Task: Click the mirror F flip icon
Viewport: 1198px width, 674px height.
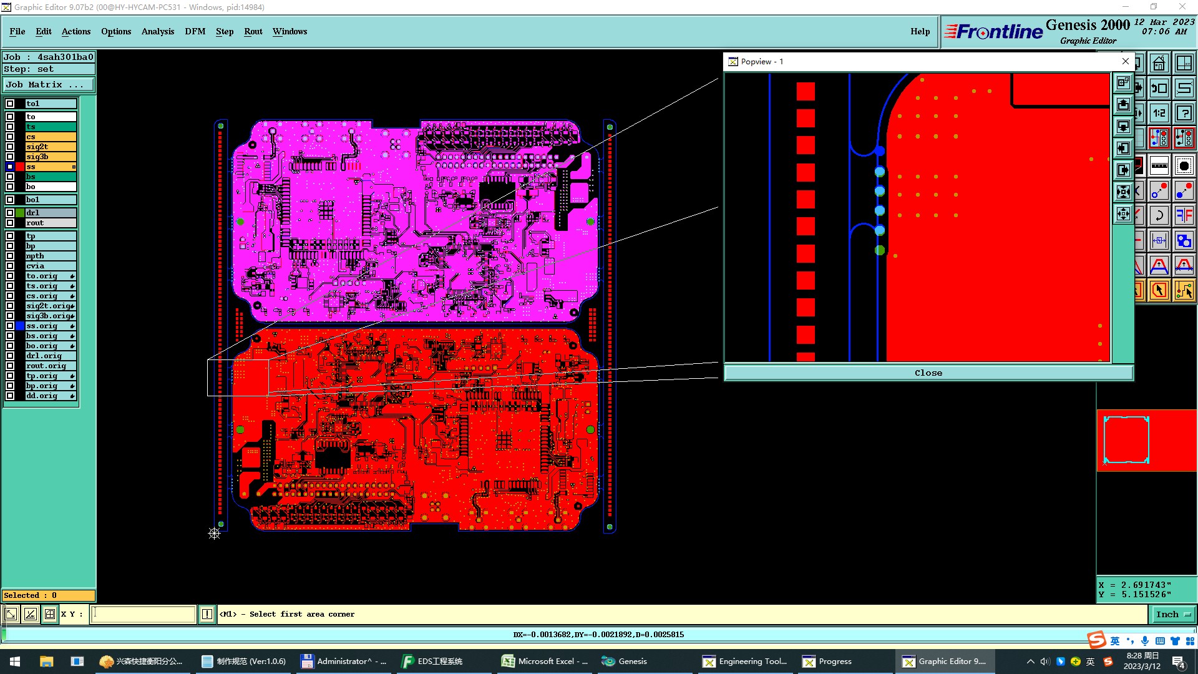Action: [1184, 216]
